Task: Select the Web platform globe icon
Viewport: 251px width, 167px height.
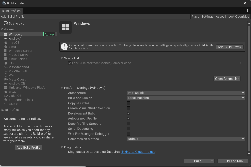Action: click(x=6, y=75)
